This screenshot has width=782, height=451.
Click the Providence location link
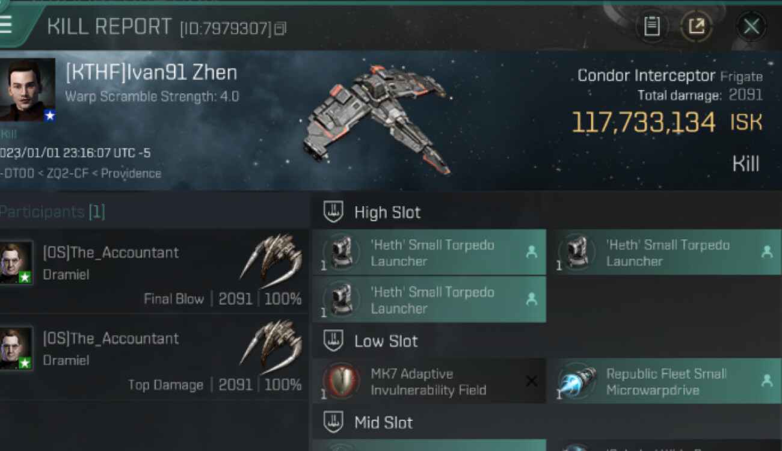(x=131, y=174)
